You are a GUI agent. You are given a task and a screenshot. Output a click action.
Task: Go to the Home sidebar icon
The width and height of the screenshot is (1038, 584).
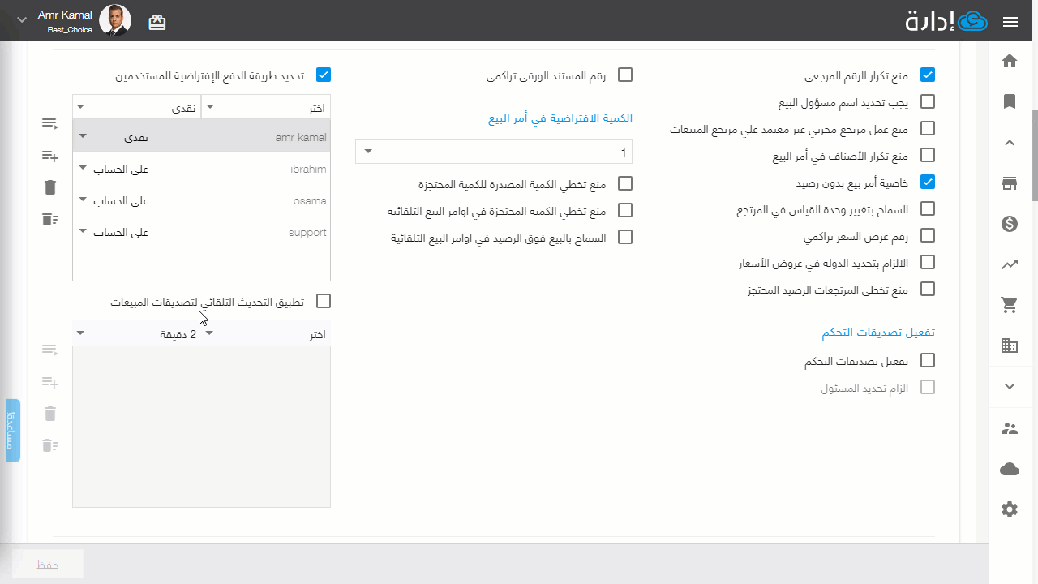click(1010, 61)
